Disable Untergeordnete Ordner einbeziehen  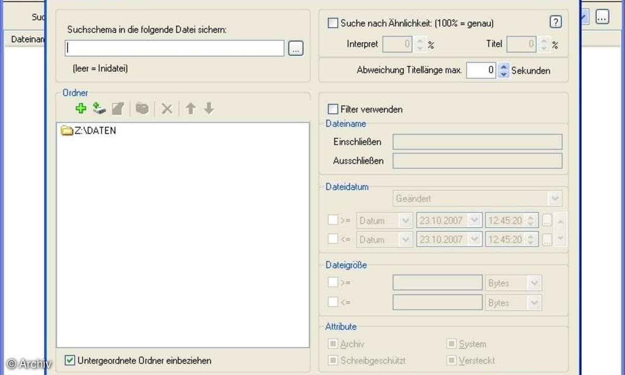[x=70, y=360]
